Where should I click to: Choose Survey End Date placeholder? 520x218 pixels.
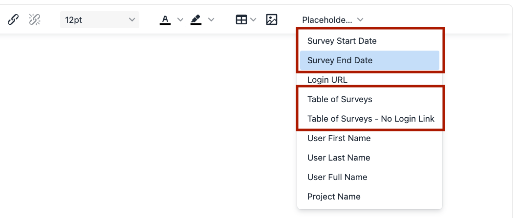(370, 60)
